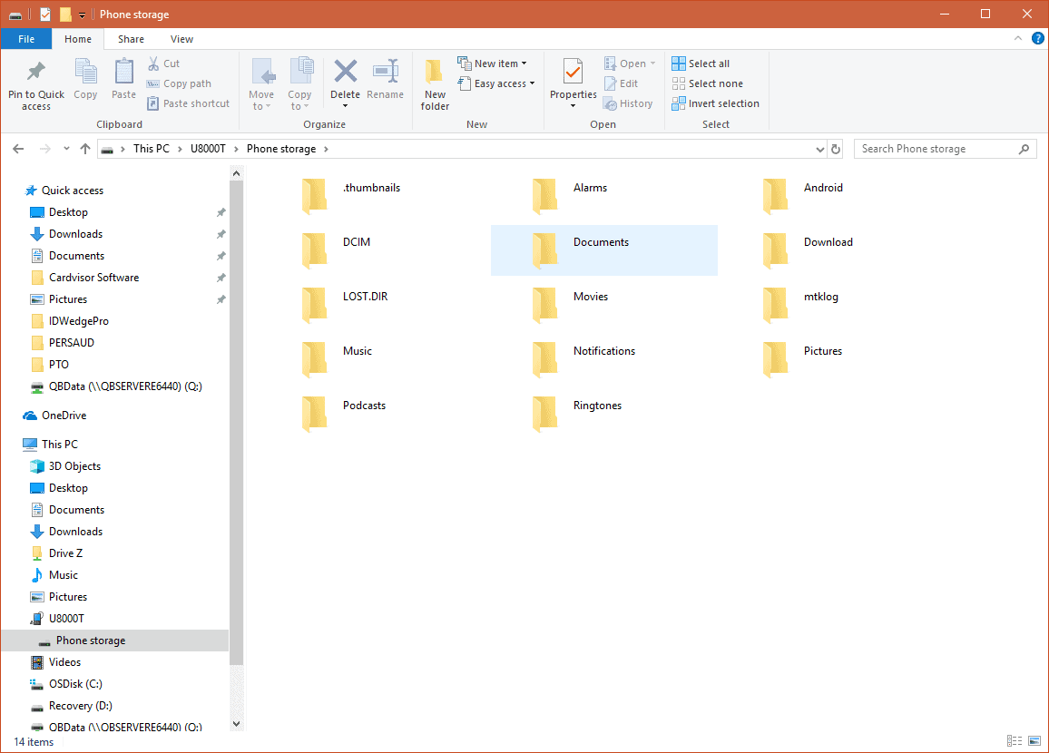Click U8000T in the address breadcrumb
Screen dimensions: 1049x753
point(207,149)
